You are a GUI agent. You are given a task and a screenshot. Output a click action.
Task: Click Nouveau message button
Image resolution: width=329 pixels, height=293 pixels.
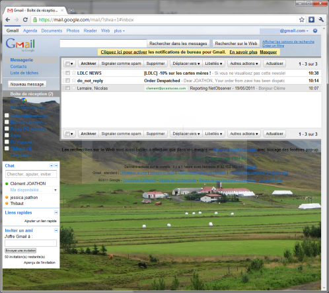tap(27, 84)
